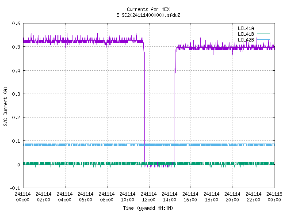Screen dimensions: 283x212
Task: Click the '241114 16:00' x-axis tick label
Action: (190, 197)
